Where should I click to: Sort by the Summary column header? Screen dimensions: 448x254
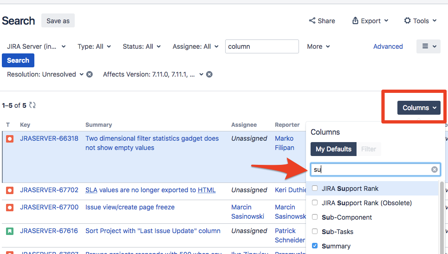[98, 124]
